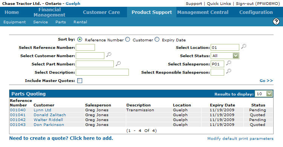Sort by Reference Number radio button
Viewport: 283px width, 147px height.
coord(80,39)
